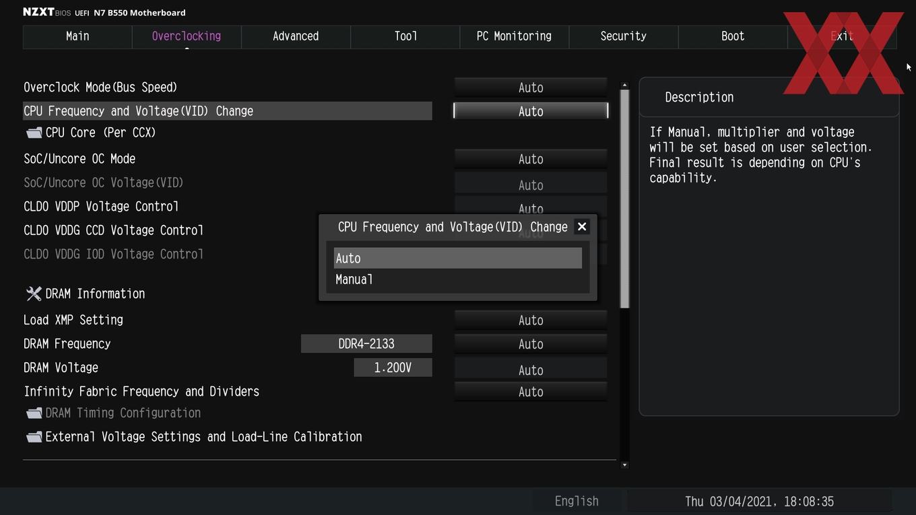This screenshot has height=515, width=916.
Task: Open the DRAM Frequency Auto dropdown
Action: click(531, 344)
